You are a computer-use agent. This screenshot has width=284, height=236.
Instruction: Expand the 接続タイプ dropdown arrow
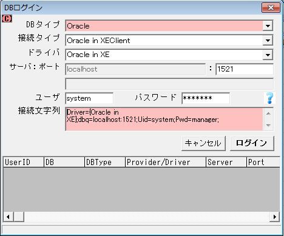click(268, 40)
